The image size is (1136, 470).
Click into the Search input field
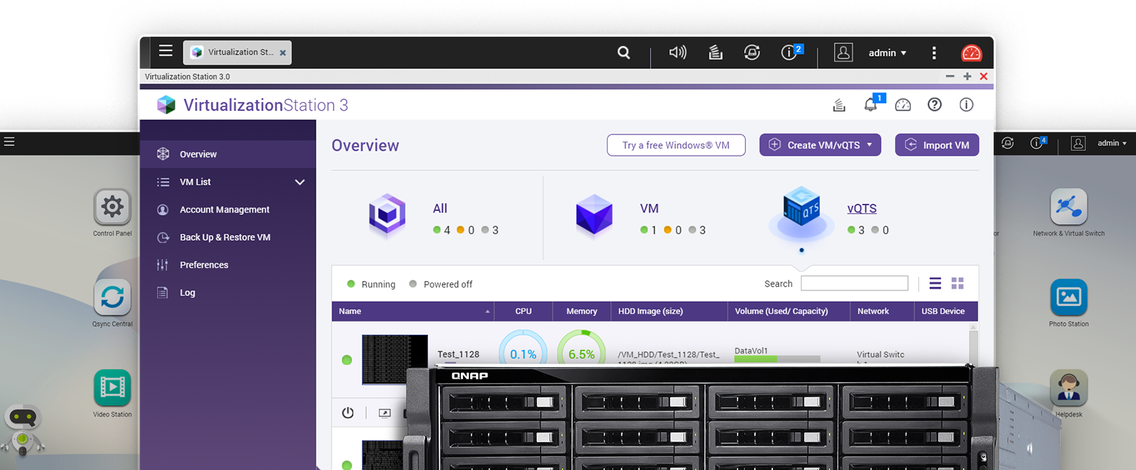854,283
